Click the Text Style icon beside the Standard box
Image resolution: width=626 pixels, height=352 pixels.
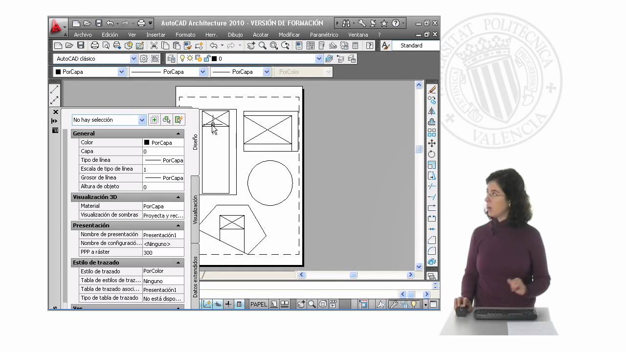[386, 45]
